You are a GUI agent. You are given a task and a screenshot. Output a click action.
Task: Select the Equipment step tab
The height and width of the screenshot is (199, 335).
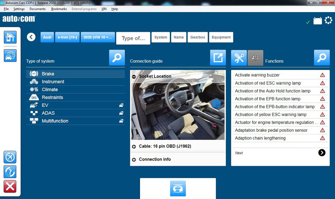pos(221,37)
